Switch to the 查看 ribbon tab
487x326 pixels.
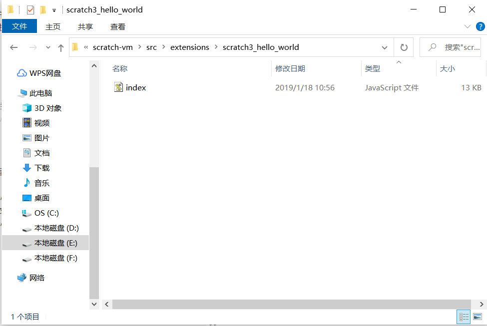coord(117,26)
